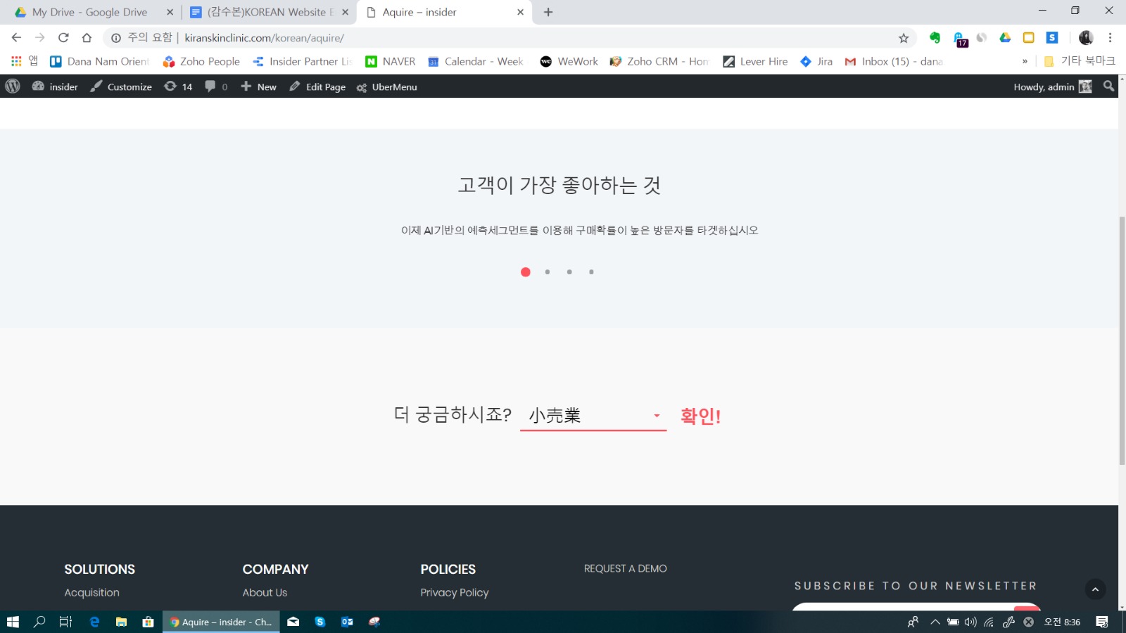
Task: Select the second carousel dot
Action: click(548, 272)
